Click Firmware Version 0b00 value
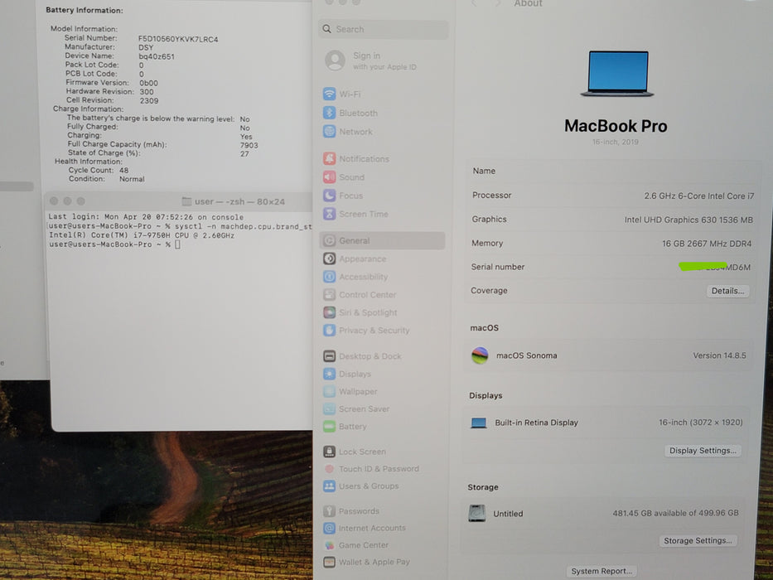This screenshot has height=580, width=773. (148, 83)
